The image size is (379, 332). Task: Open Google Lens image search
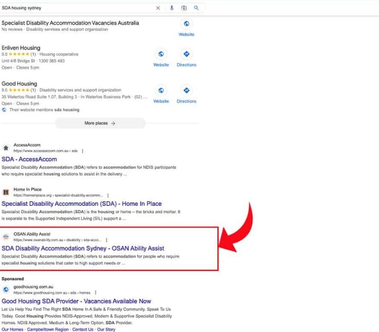[184, 8]
